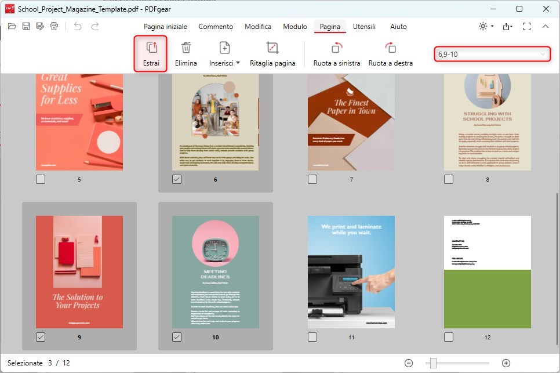Select page 12 via its checkbox
The width and height of the screenshot is (560, 373).
pyautogui.click(x=449, y=337)
